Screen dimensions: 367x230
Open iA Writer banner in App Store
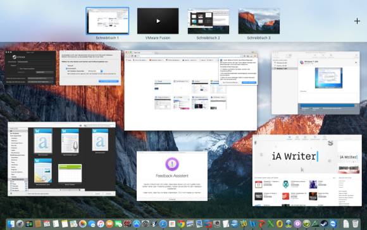[295, 157]
